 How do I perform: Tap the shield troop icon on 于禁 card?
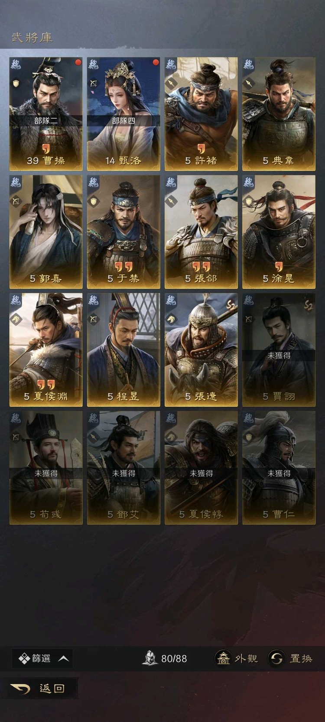94,201
